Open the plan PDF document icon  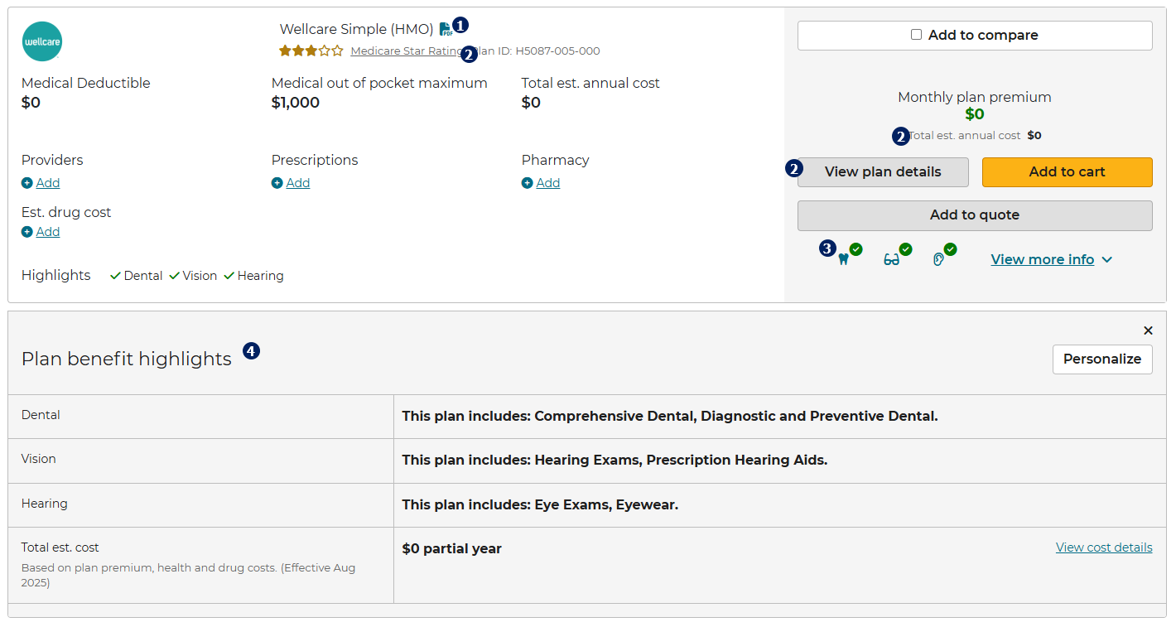446,30
